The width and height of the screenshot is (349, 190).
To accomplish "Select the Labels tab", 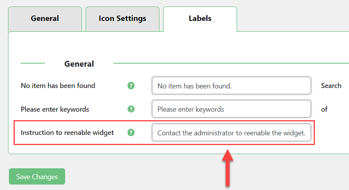I will pos(200,19).
